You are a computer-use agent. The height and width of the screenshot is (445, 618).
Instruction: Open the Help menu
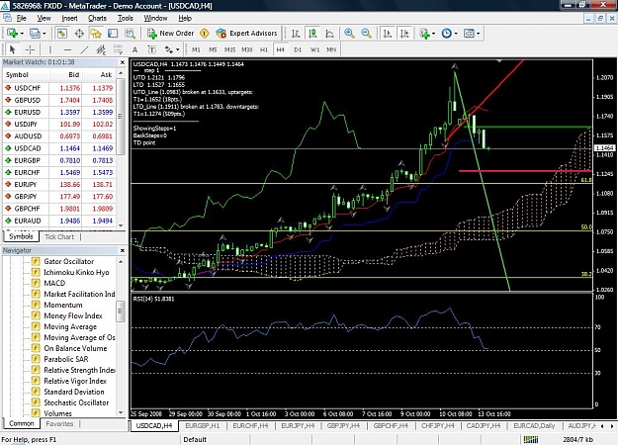185,18
